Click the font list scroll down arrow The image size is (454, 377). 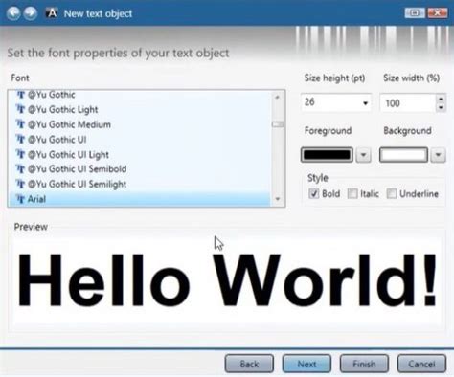[x=277, y=199]
